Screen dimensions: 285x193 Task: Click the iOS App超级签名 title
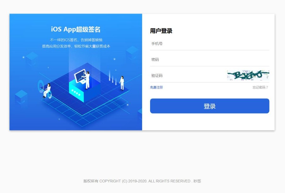pyautogui.click(x=76, y=29)
